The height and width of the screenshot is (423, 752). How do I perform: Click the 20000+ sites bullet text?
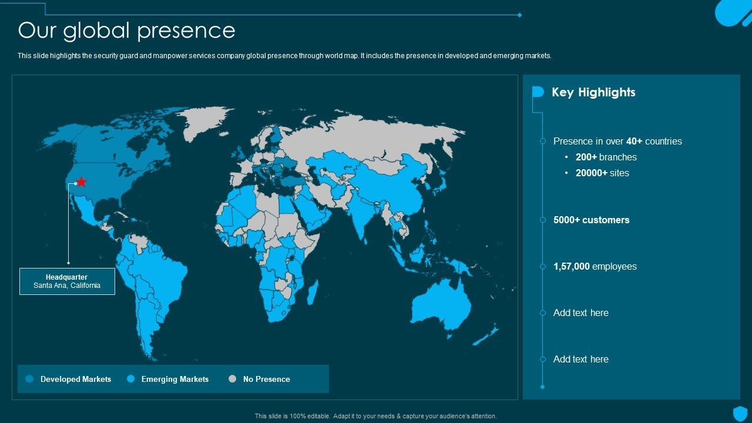[602, 173]
